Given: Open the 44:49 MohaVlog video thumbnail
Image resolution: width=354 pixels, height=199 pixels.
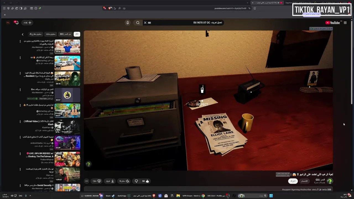Looking at the screenshot, I should point(67,63).
